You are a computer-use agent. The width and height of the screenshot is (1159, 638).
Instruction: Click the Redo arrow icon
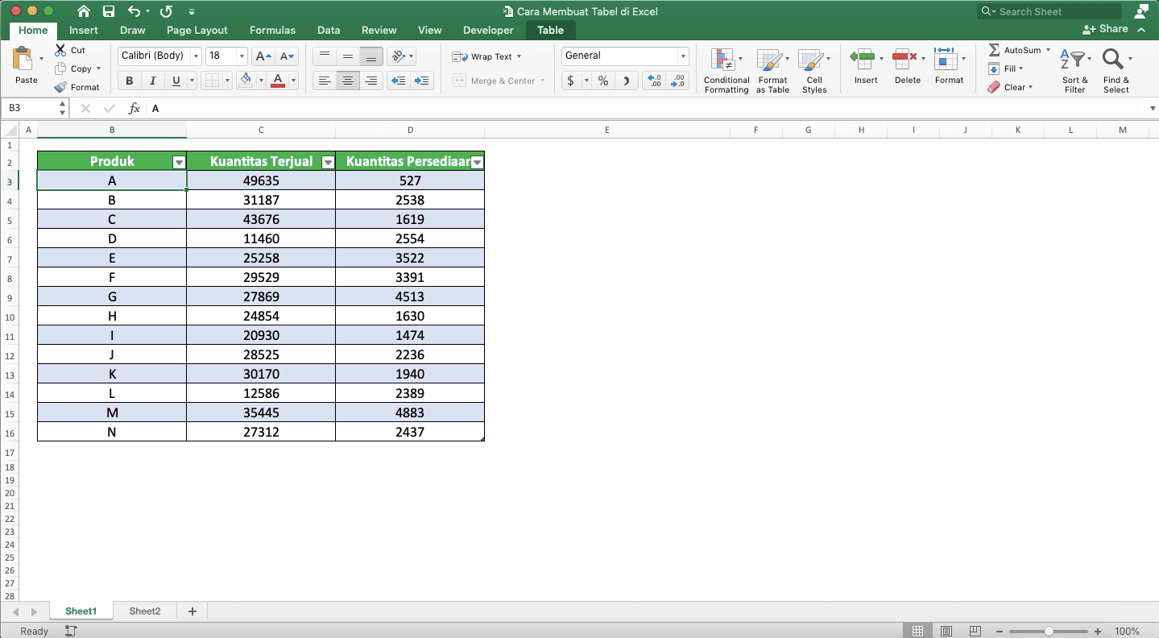tap(166, 11)
